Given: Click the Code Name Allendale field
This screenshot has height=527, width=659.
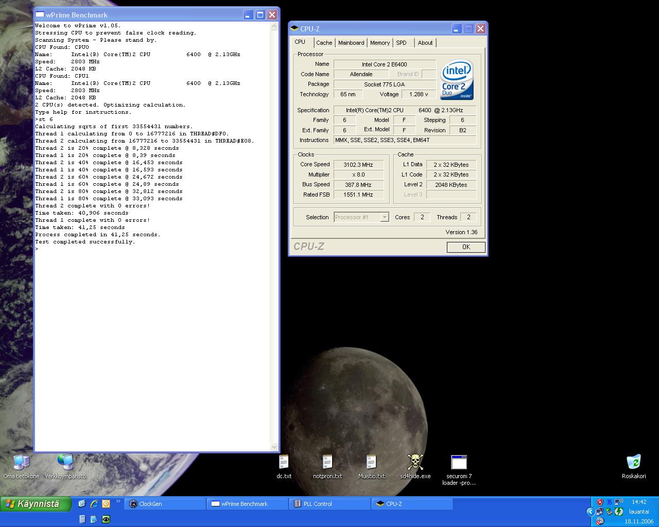Looking at the screenshot, I should coord(361,74).
